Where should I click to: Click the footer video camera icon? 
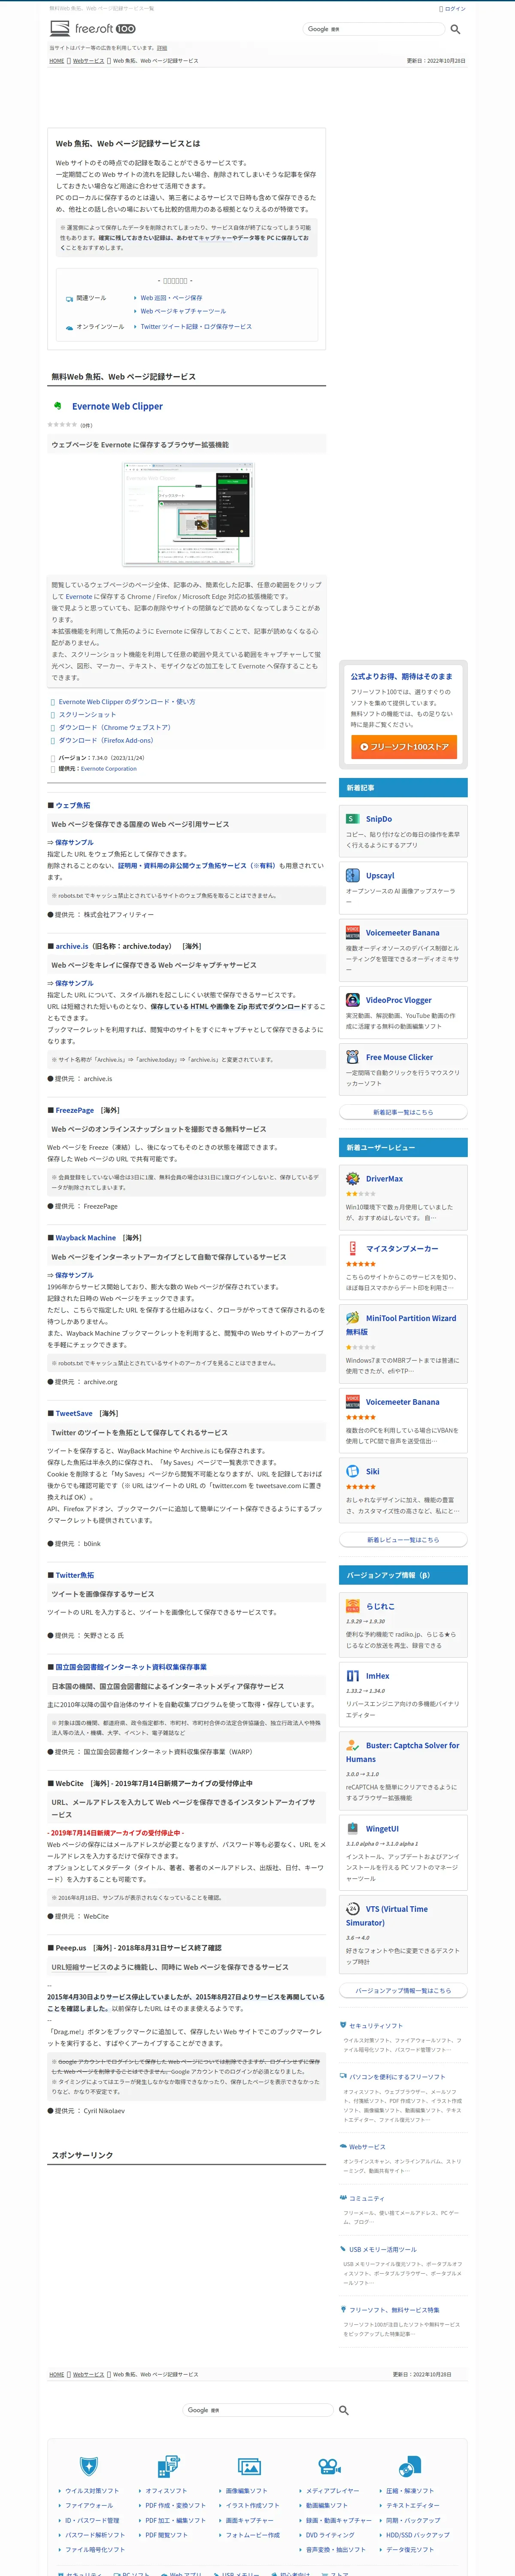(329, 2466)
